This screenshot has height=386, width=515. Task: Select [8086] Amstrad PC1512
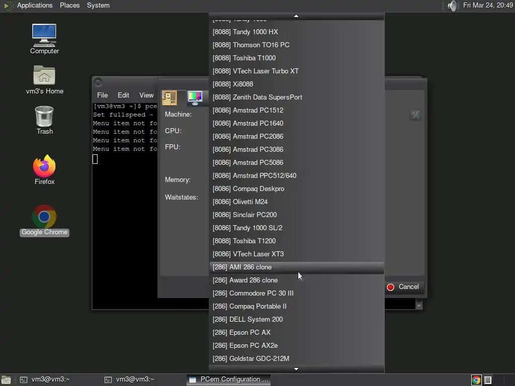[x=297, y=110]
